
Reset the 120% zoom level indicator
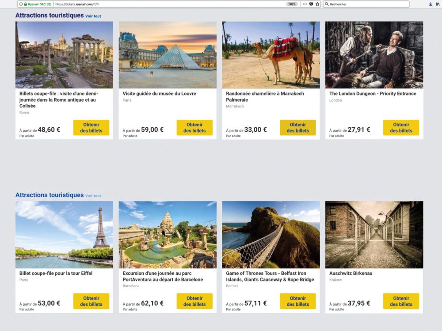pyautogui.click(x=291, y=4)
